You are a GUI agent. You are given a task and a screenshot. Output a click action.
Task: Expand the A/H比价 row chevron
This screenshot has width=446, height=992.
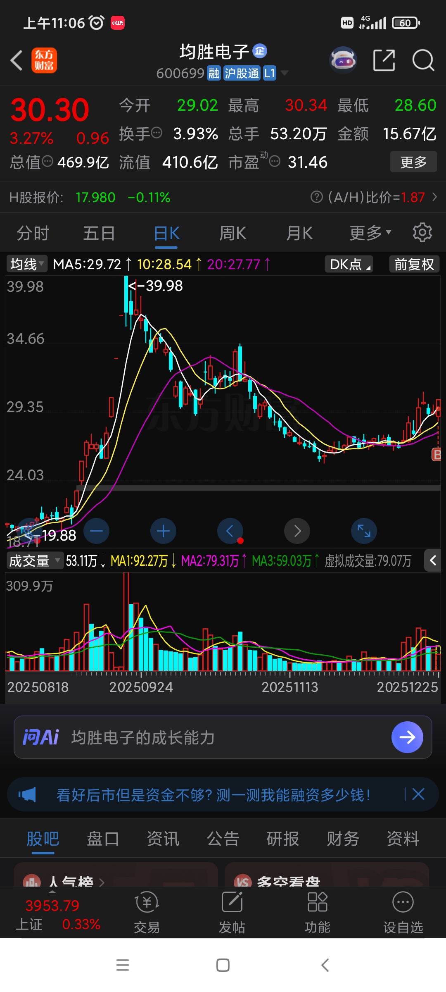point(434,197)
